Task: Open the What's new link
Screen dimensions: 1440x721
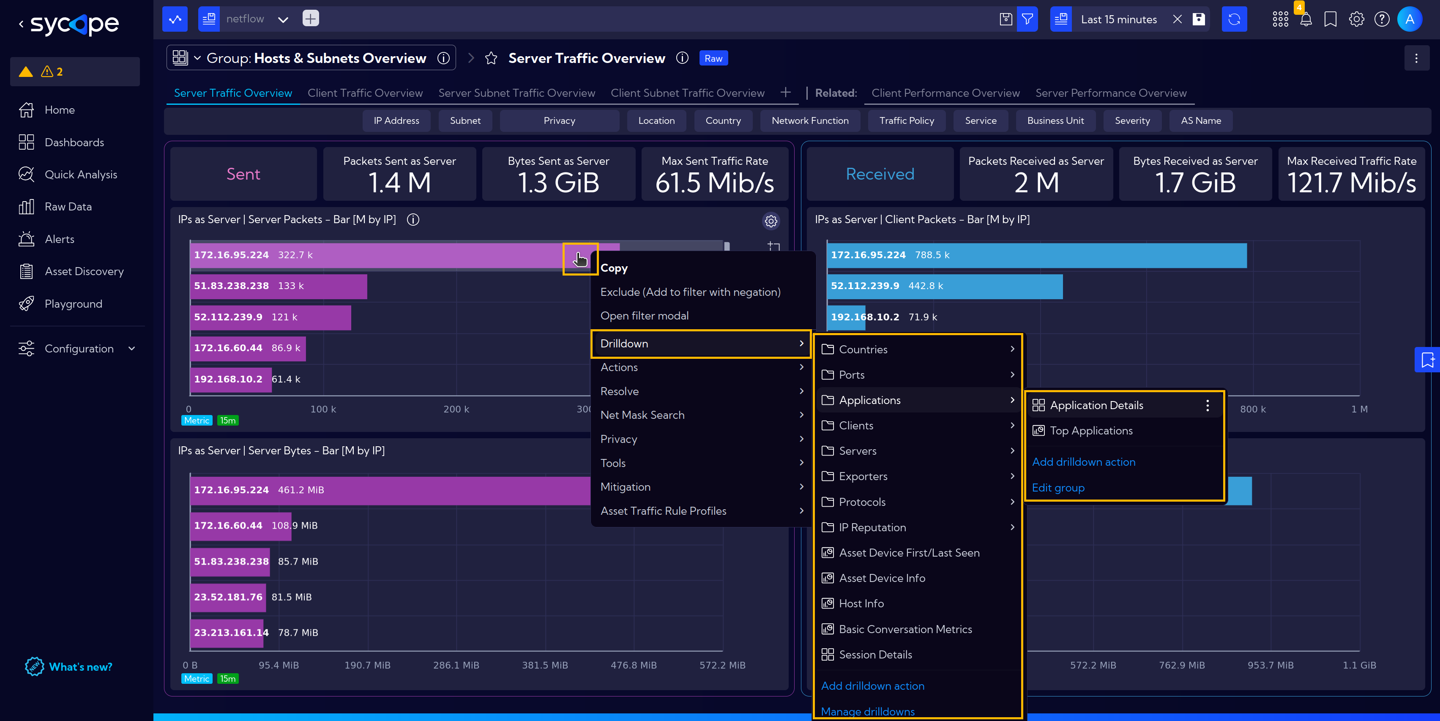Action: pos(69,667)
